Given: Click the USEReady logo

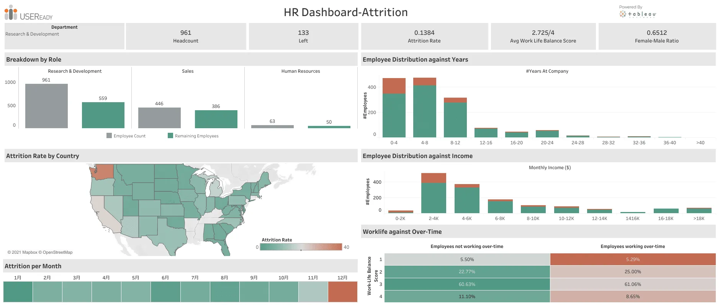Looking at the screenshot, I should click(28, 13).
